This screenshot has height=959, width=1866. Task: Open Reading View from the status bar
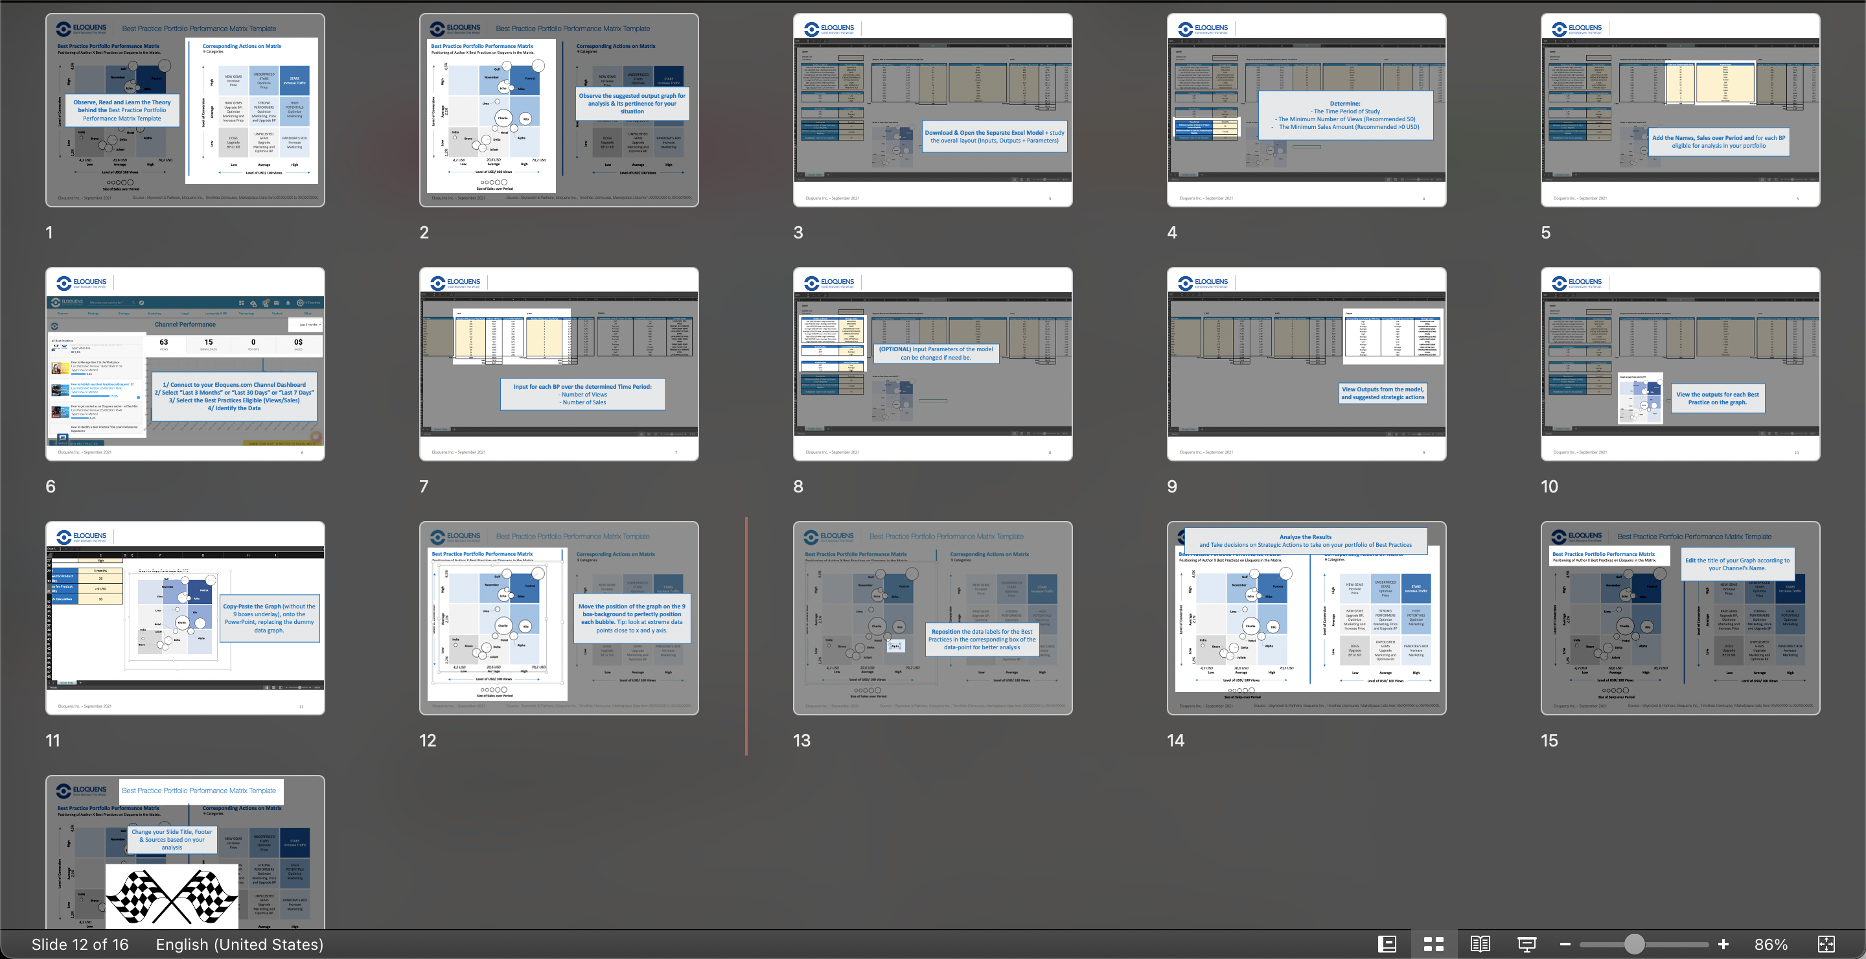(1480, 944)
